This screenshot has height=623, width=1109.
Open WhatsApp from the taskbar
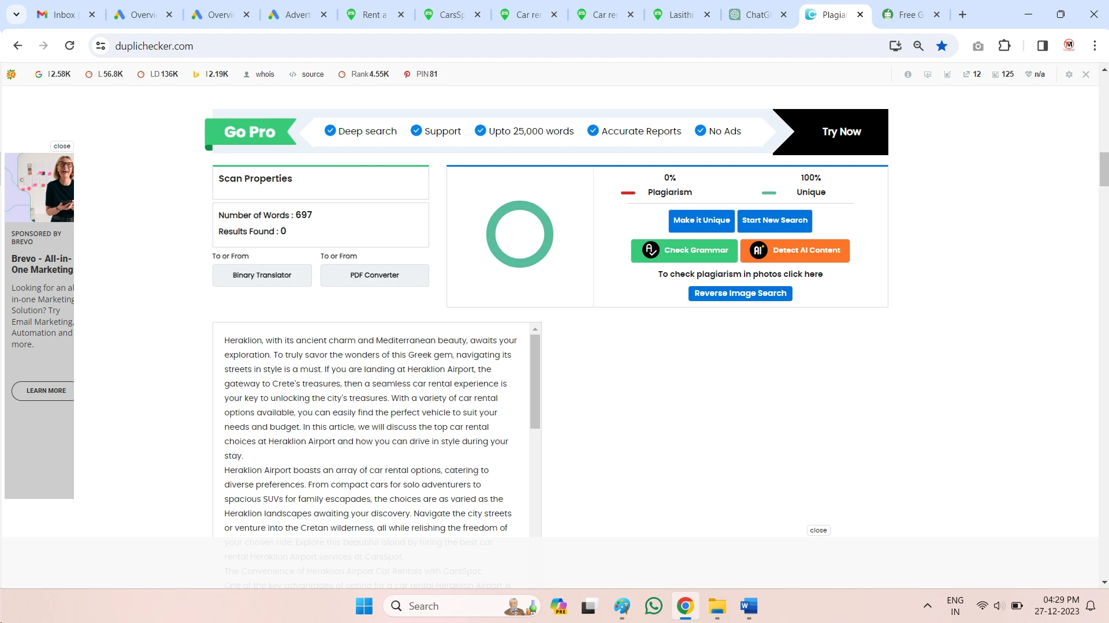[x=653, y=606]
